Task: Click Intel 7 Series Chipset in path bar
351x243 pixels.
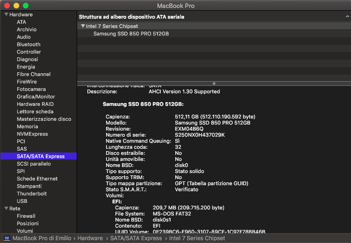Action: pos(197,238)
